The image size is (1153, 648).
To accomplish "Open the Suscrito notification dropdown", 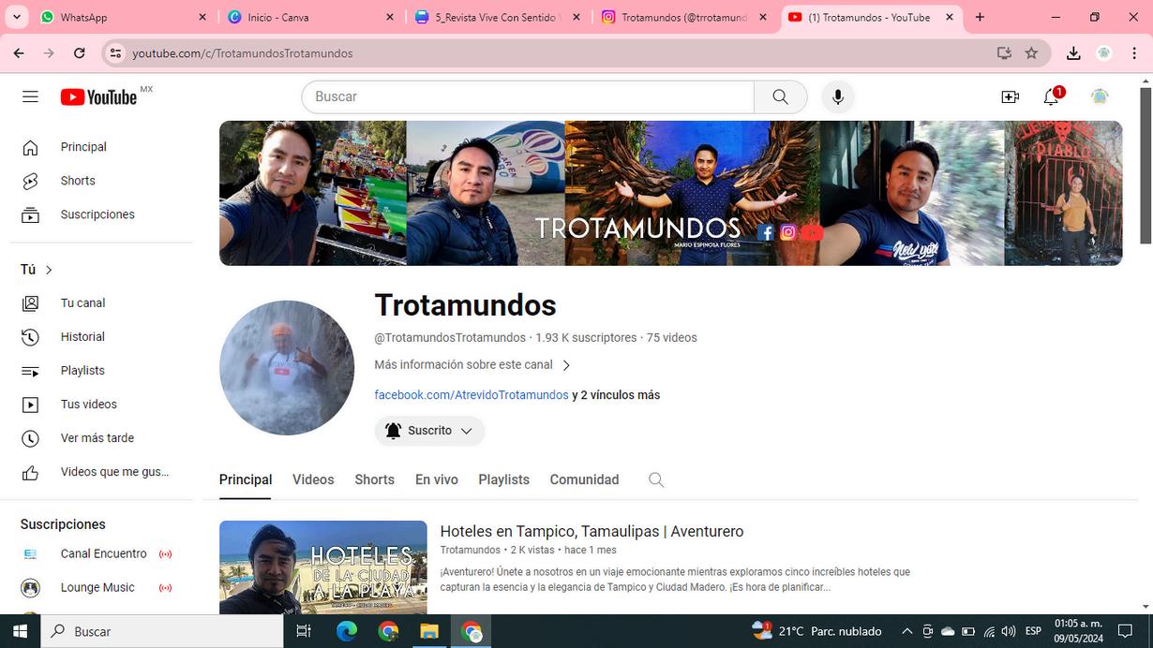I will pos(429,431).
